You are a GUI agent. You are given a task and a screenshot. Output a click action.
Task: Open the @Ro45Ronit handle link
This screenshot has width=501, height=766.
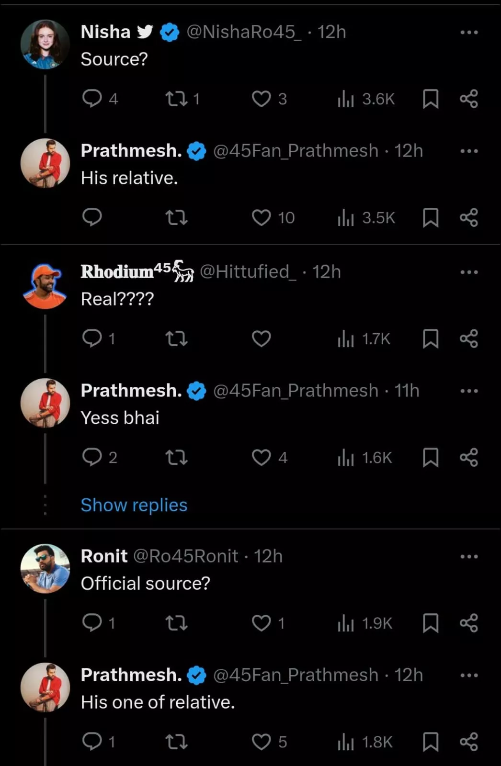[x=185, y=556]
